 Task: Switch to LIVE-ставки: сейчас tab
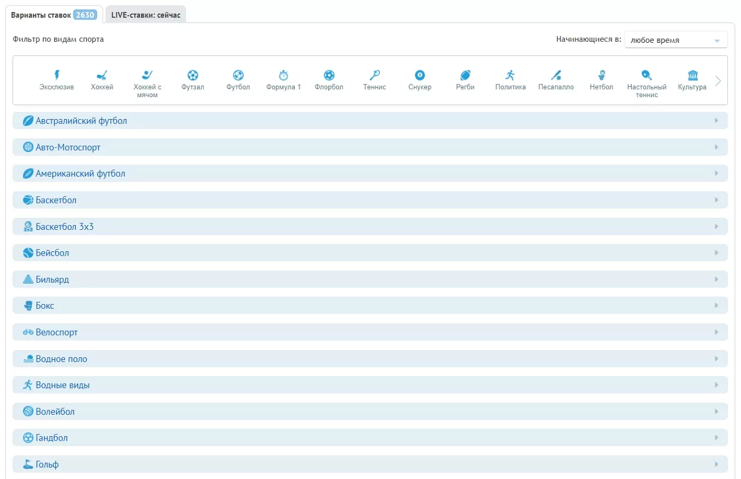[x=145, y=15]
